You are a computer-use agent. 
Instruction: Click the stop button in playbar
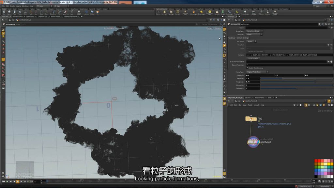18,181
